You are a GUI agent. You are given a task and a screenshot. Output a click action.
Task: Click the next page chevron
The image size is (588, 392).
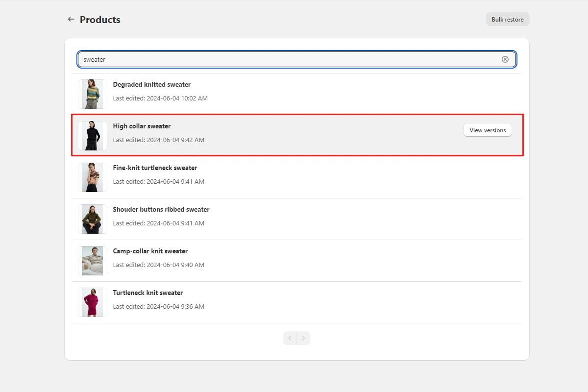click(x=303, y=338)
